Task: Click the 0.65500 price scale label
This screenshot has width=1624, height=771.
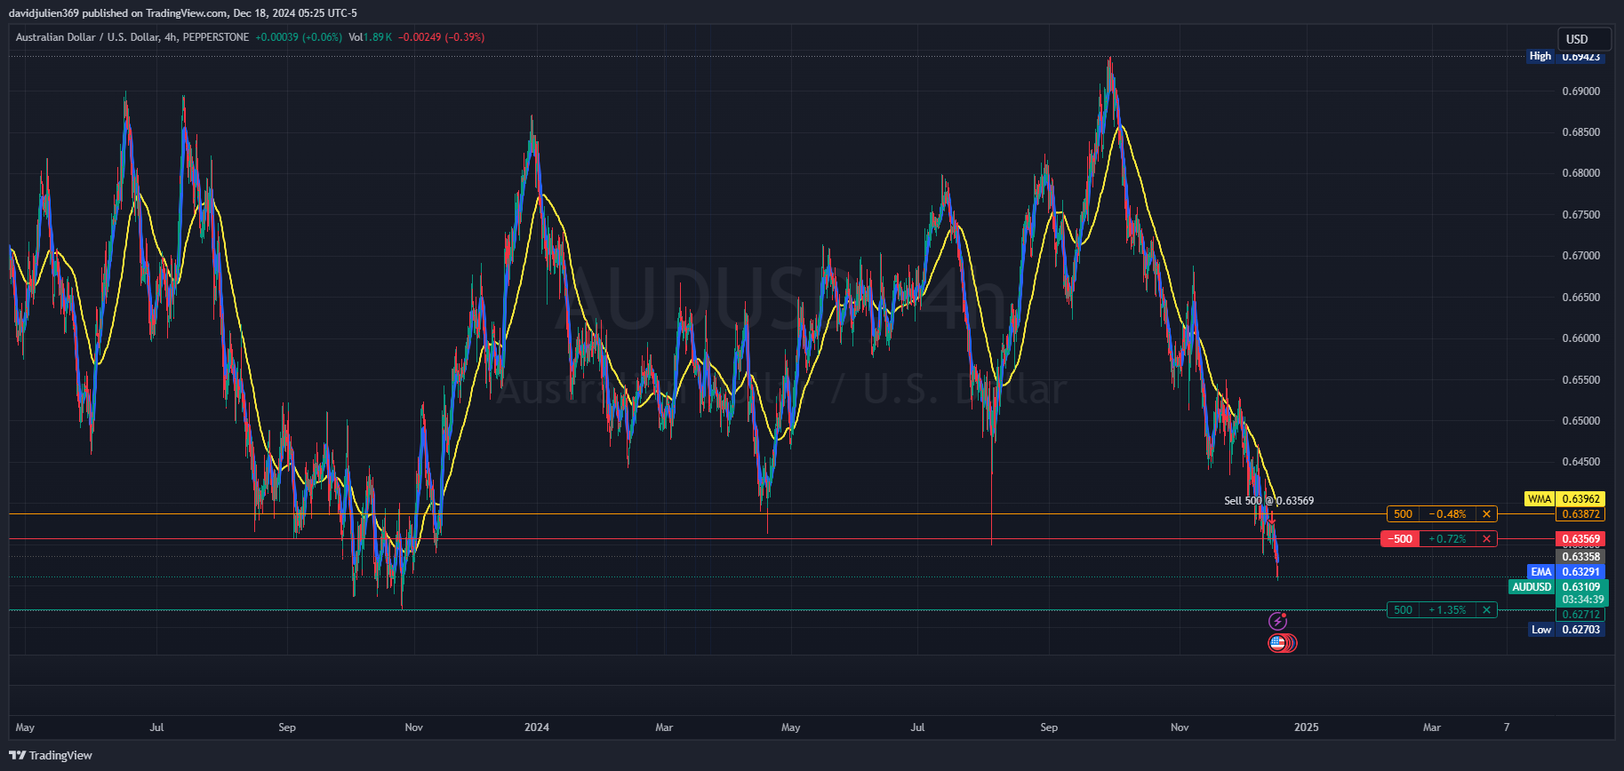Action: click(x=1580, y=380)
